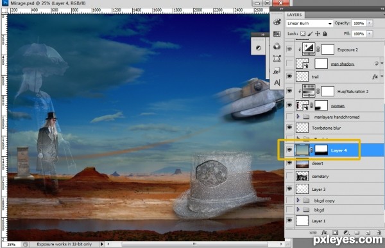Open status bar info arrow menu
The height and width of the screenshot is (248, 385).
point(101,244)
